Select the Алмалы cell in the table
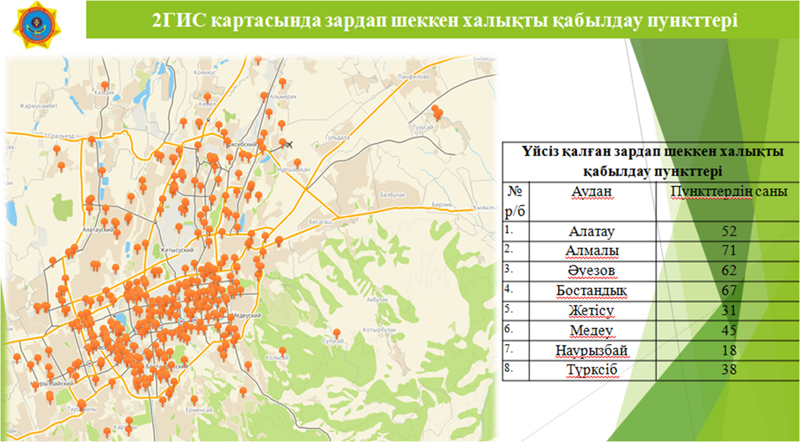This screenshot has width=800, height=442. click(592, 251)
